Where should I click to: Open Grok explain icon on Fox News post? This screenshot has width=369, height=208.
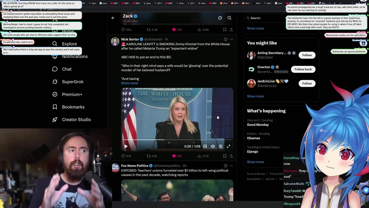(x=225, y=166)
